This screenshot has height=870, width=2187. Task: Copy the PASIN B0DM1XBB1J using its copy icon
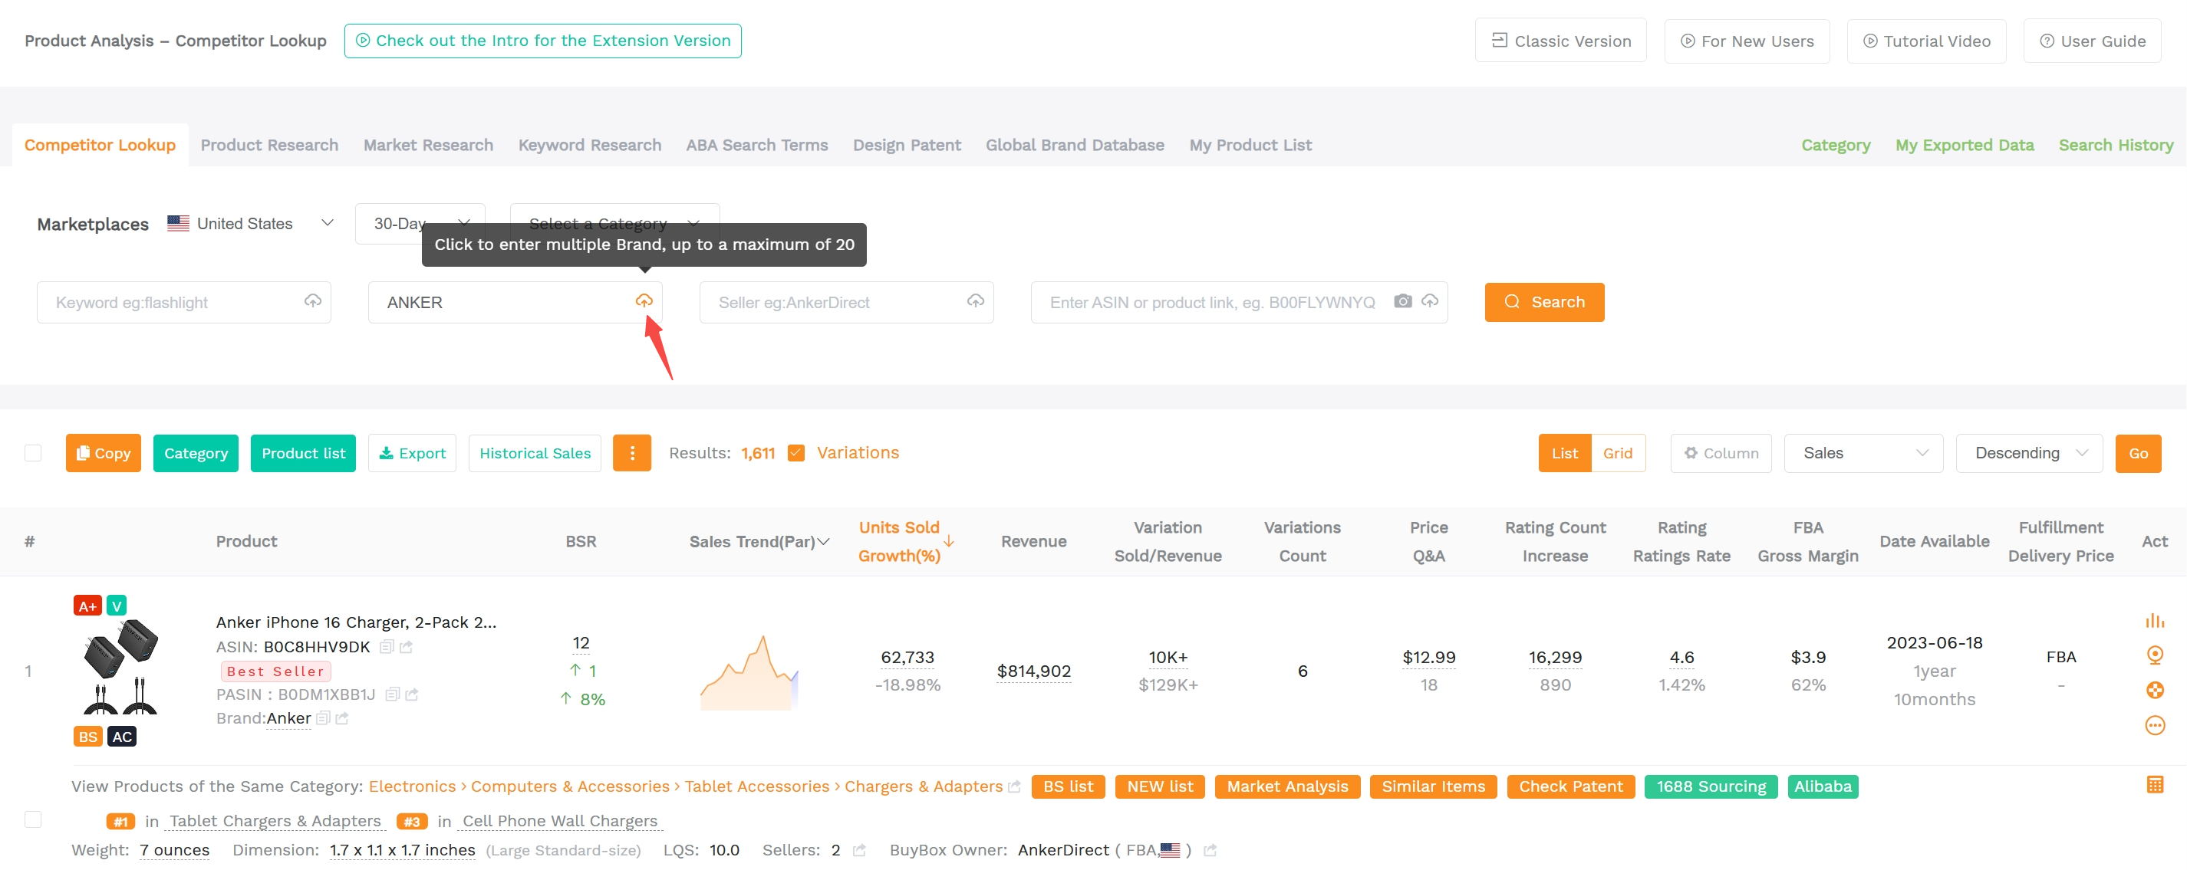pyautogui.click(x=392, y=694)
